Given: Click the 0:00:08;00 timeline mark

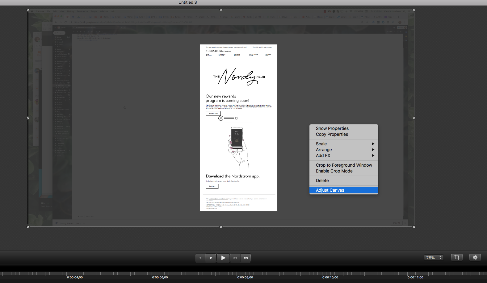Looking at the screenshot, I should click(x=245, y=277).
